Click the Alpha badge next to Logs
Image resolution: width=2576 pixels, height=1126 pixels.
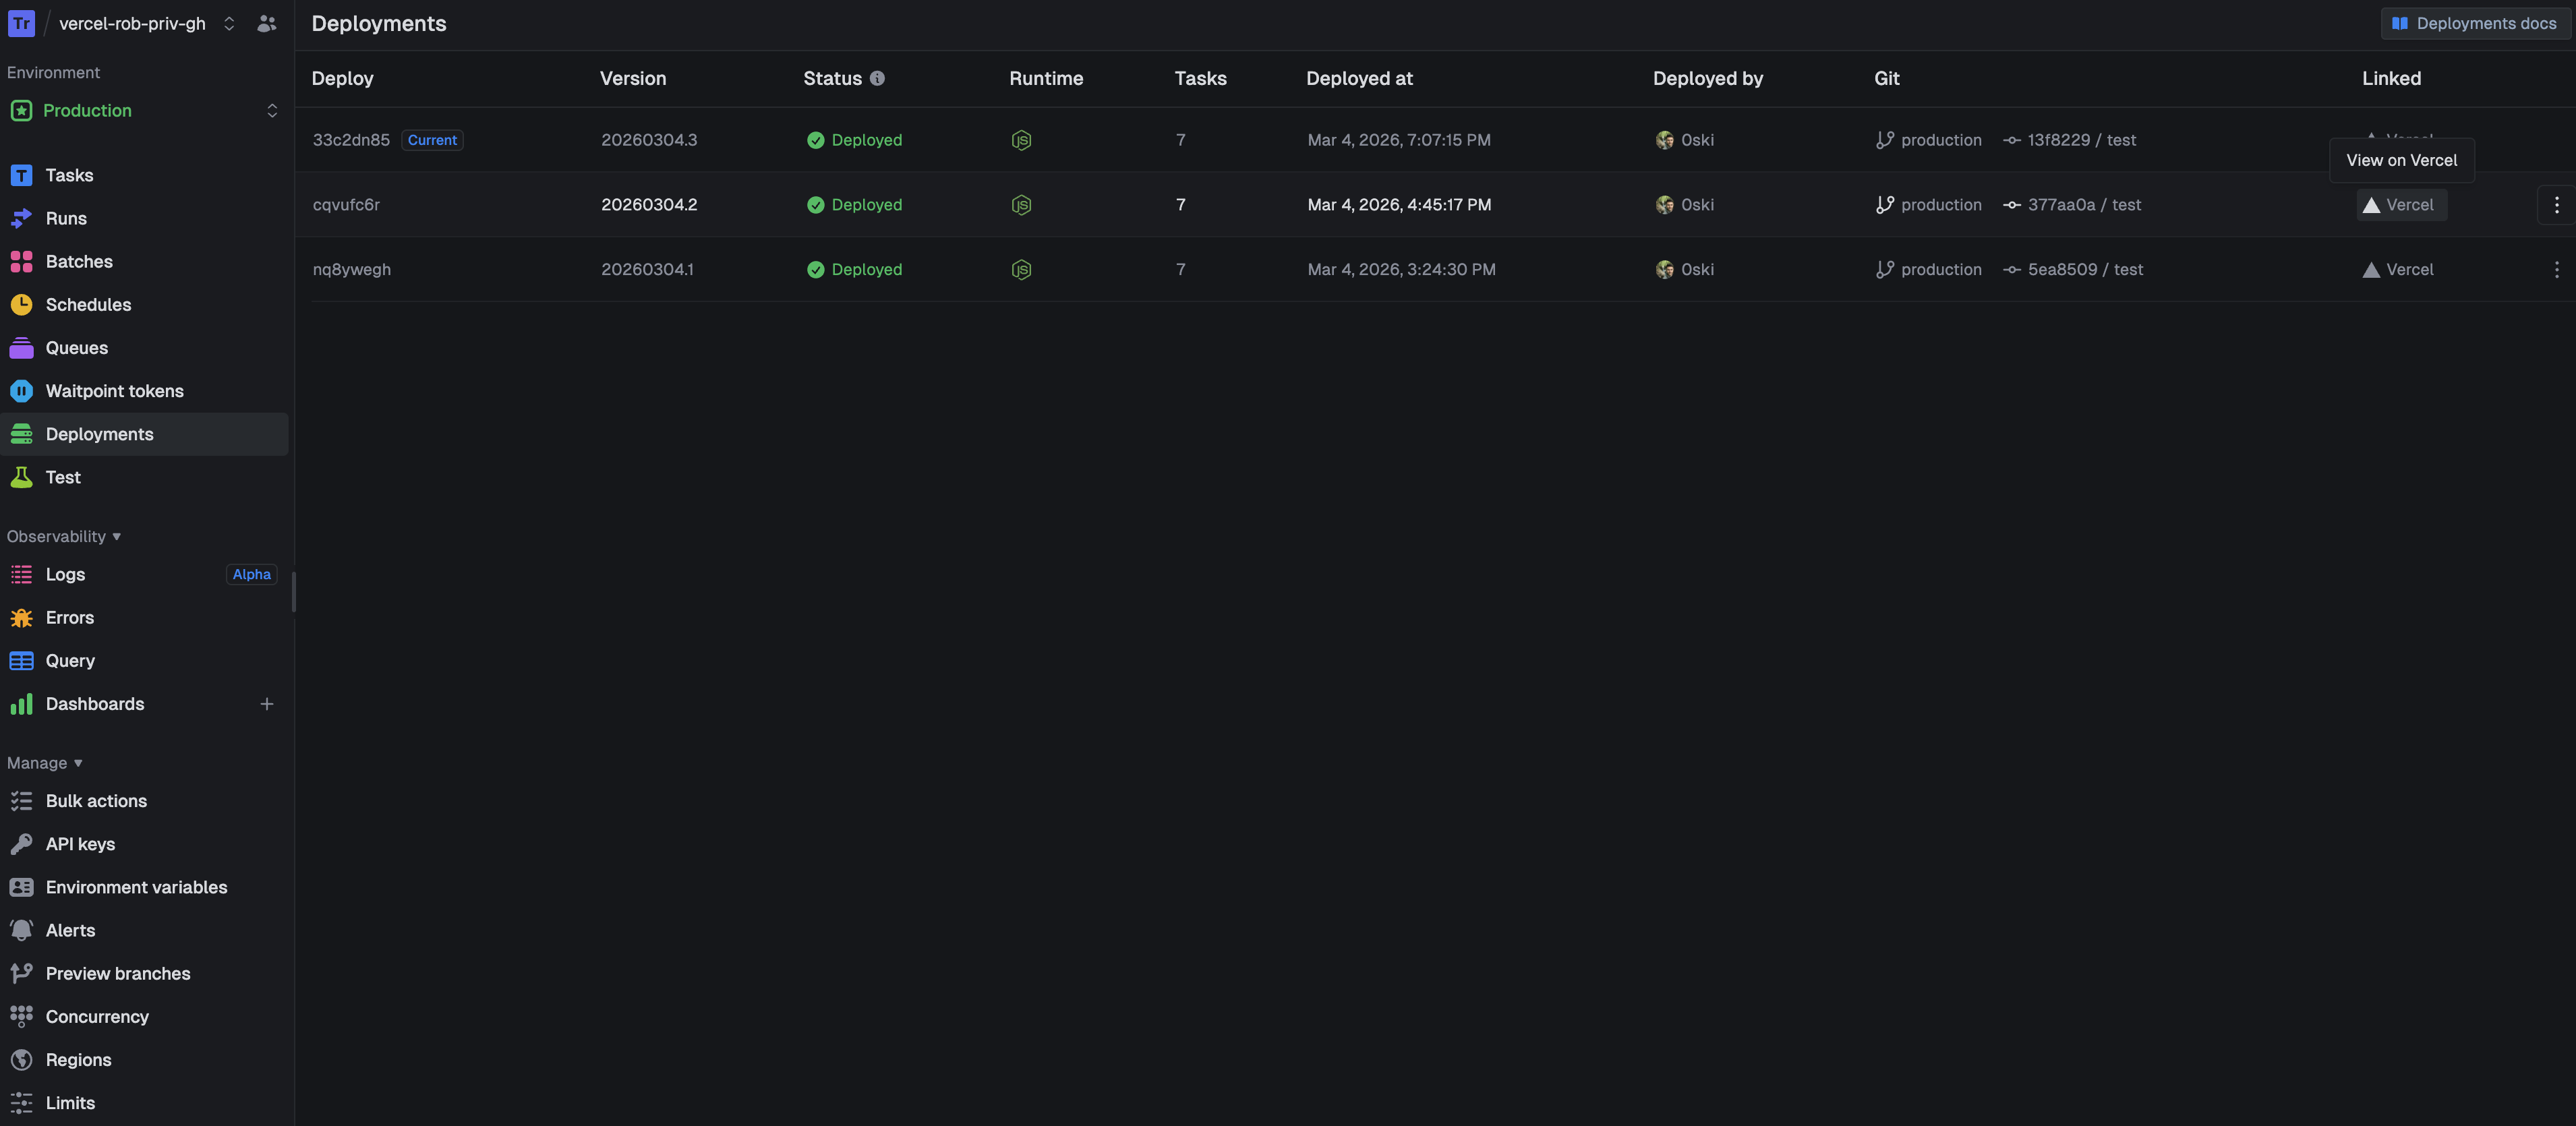[251, 574]
